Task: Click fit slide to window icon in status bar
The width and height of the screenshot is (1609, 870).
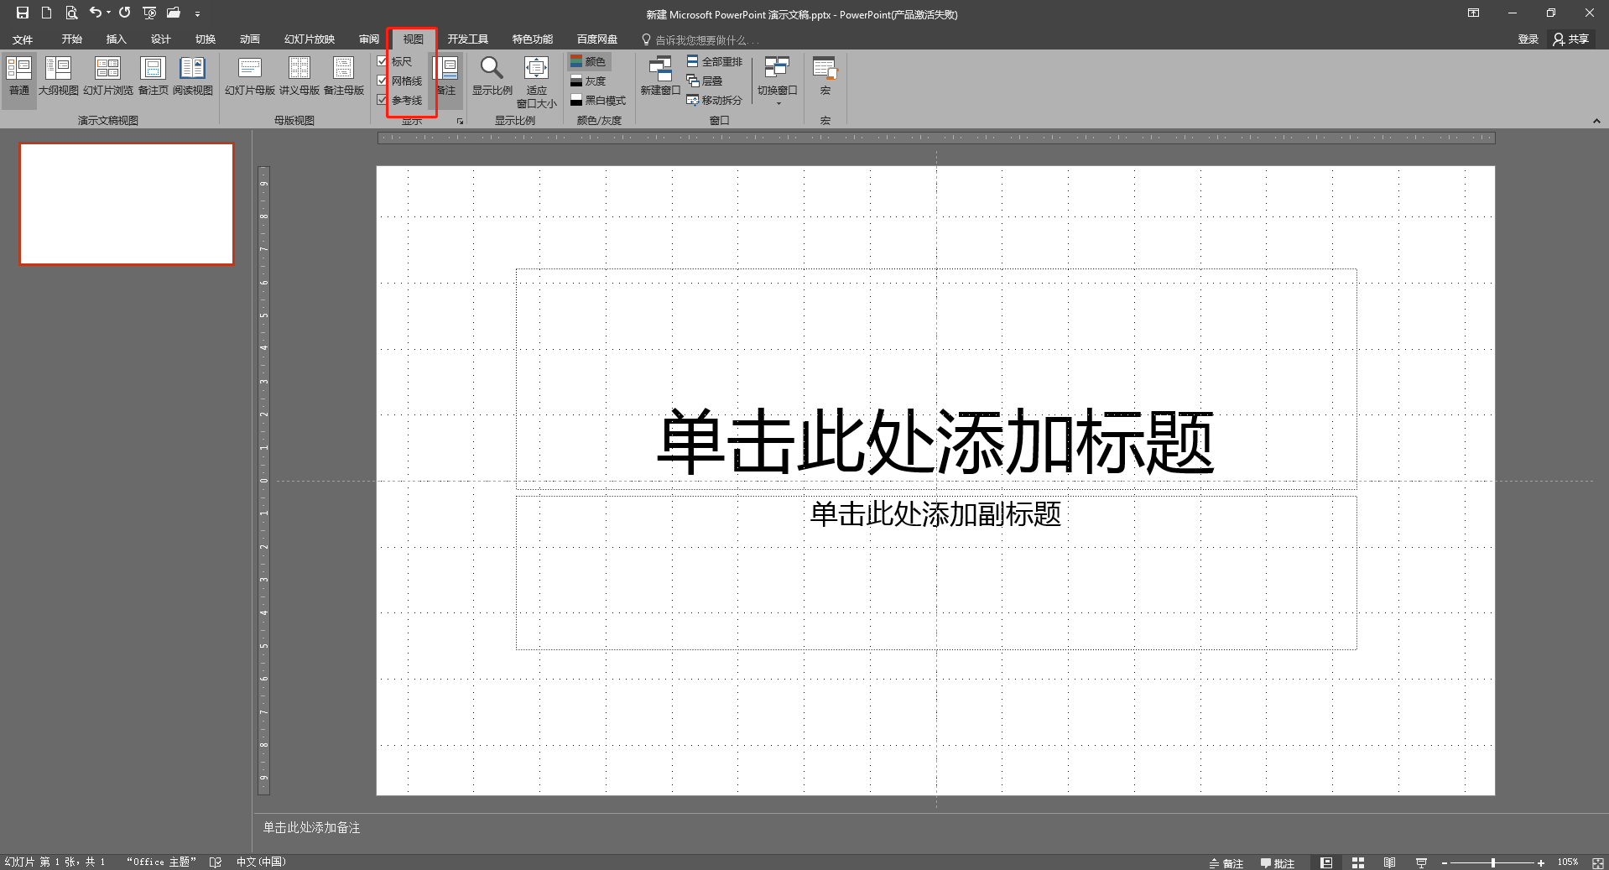Action: (x=1598, y=862)
